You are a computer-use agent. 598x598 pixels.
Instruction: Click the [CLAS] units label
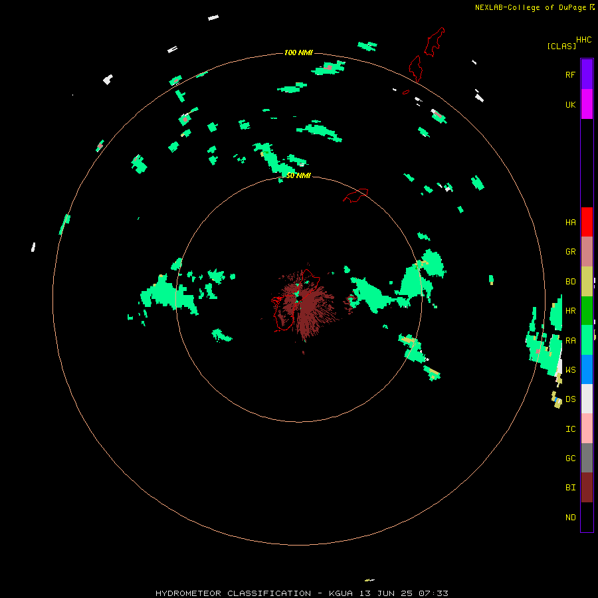tap(561, 46)
